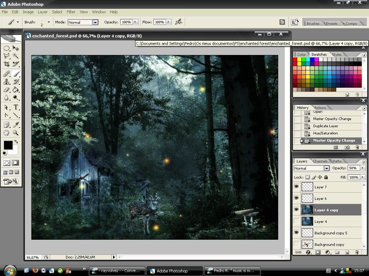The image size is (369, 276).
Task: Create new snapshot in History panel
Action: (x=347, y=147)
